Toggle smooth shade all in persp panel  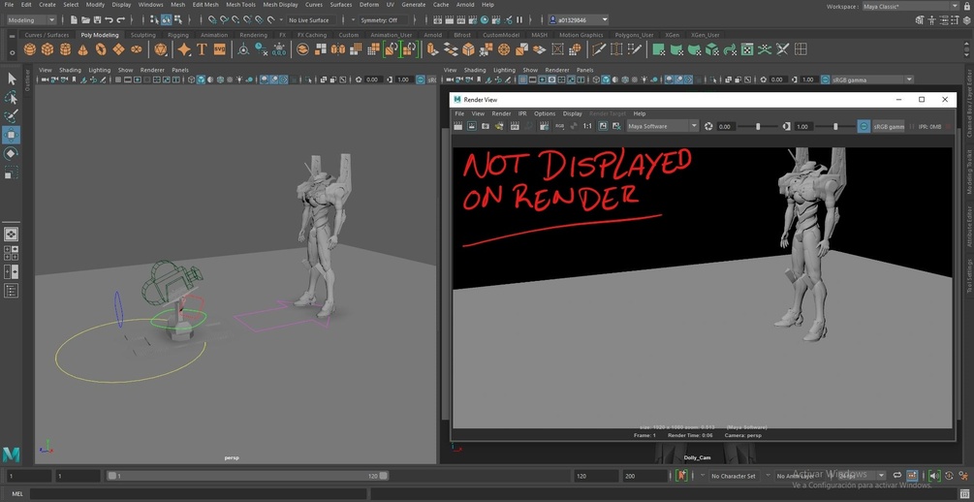pos(202,79)
